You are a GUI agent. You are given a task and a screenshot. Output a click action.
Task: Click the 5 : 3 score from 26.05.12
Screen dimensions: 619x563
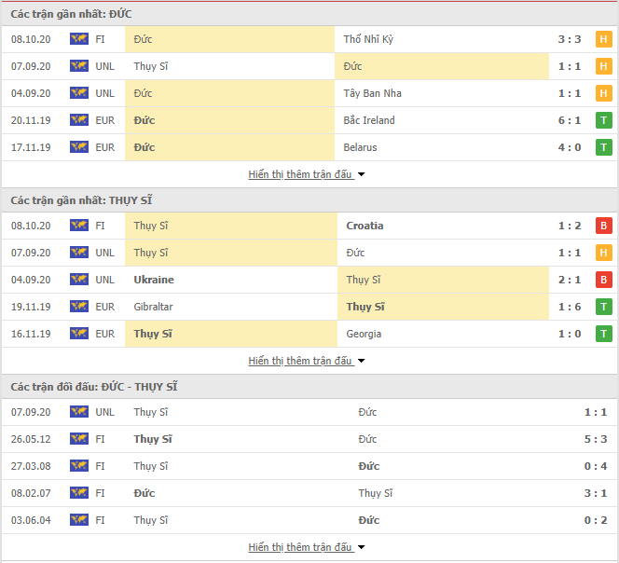596,439
